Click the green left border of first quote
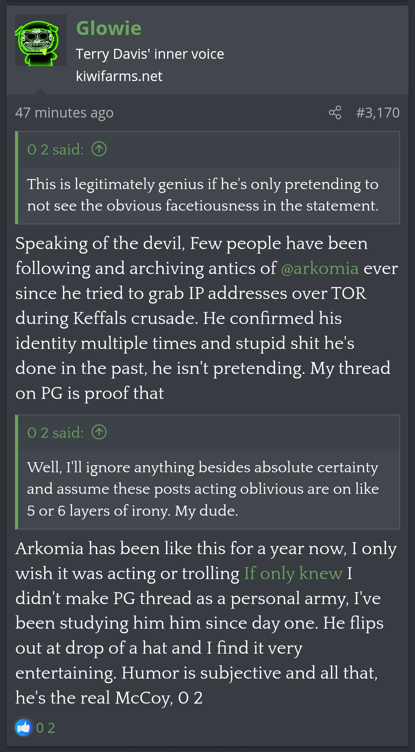This screenshot has height=752, width=415. [17, 178]
